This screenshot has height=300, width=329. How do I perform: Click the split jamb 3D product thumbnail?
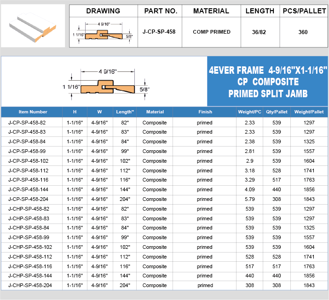point(33,26)
